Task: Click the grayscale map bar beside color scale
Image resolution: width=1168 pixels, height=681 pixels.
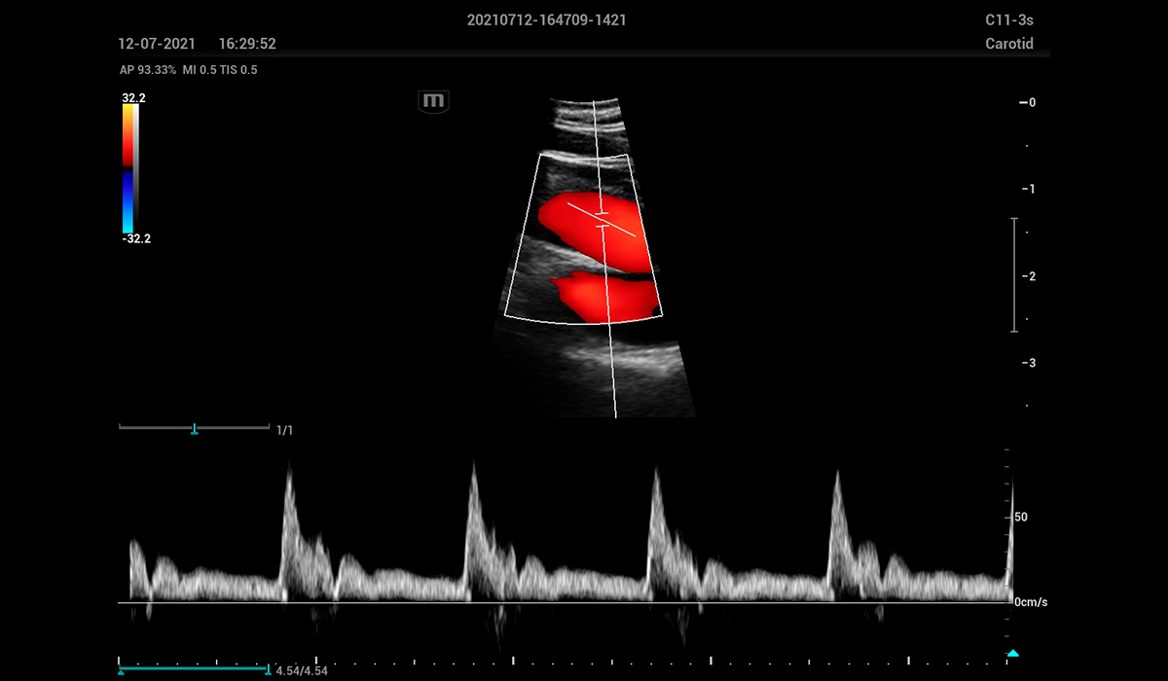Action: click(x=136, y=167)
